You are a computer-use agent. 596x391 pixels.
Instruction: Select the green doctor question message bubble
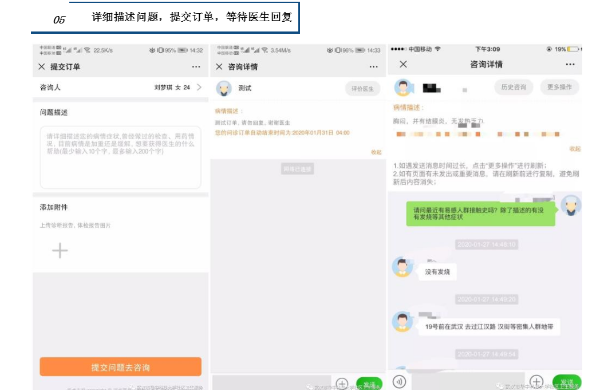coord(480,214)
